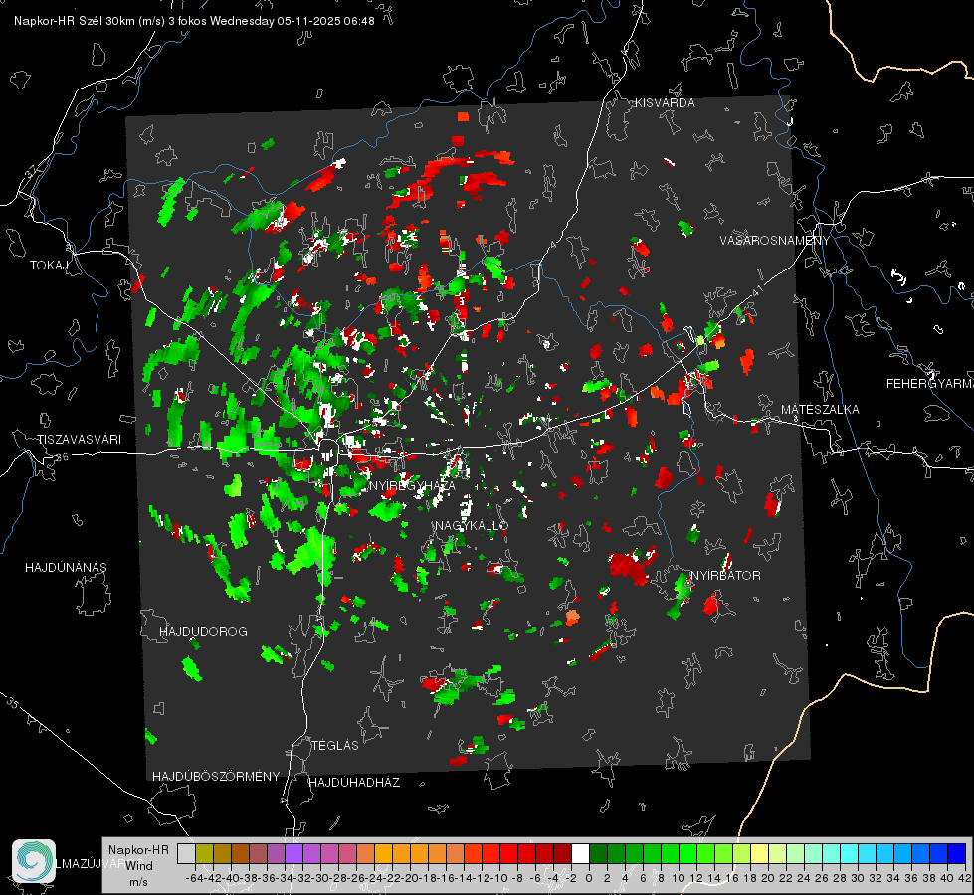Select the dark blue last legend swatch
This screenshot has height=895, width=974.
957,853
